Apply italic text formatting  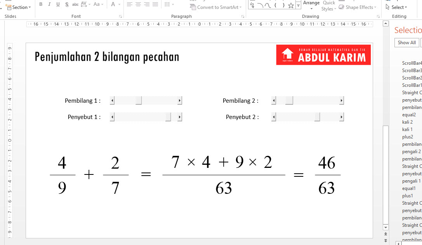coord(49,4)
